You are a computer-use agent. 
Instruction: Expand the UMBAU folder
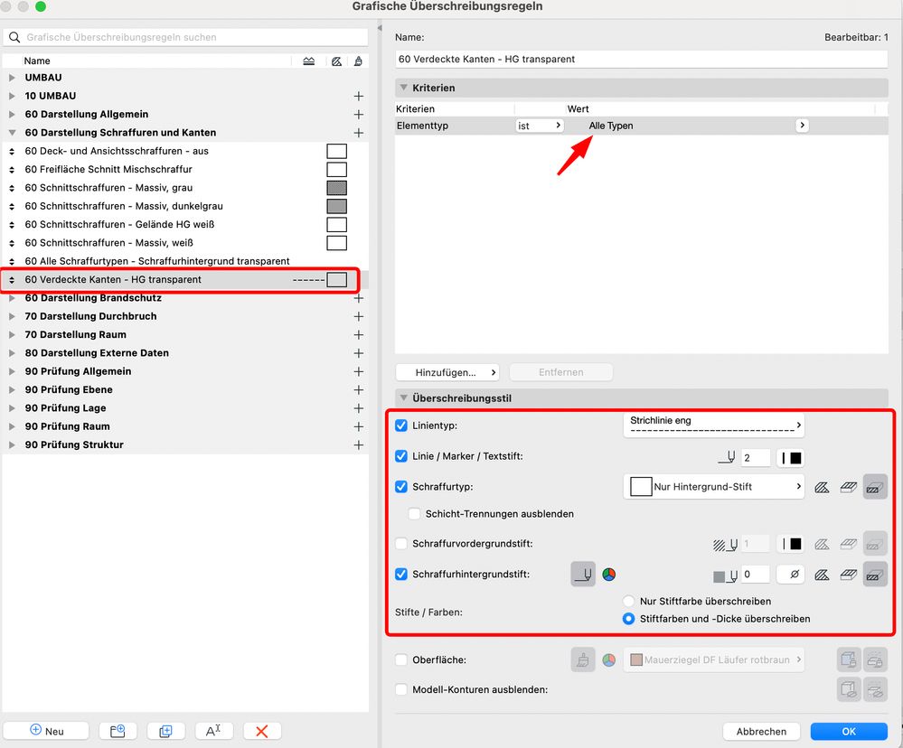point(12,78)
